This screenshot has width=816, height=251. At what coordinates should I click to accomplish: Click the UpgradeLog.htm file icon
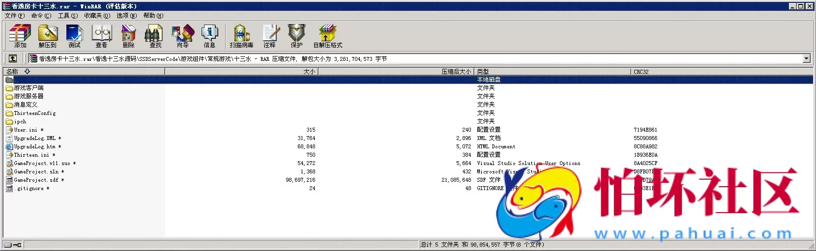(x=9, y=146)
